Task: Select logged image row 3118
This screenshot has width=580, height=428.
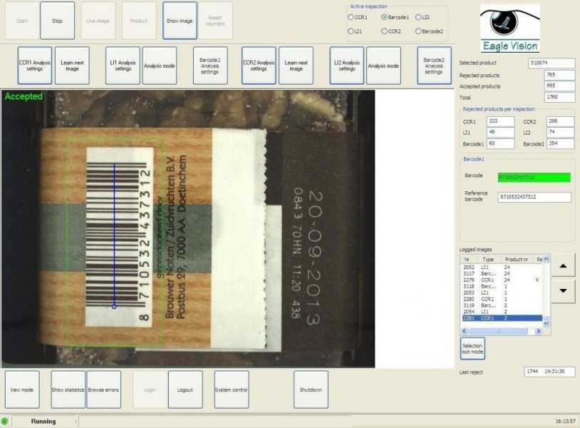Action: pyautogui.click(x=502, y=286)
